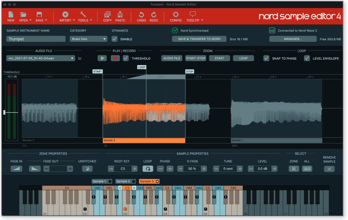Zoom to the whole AUDIO FILE
The height and width of the screenshot is (220, 348).
coord(172,58)
